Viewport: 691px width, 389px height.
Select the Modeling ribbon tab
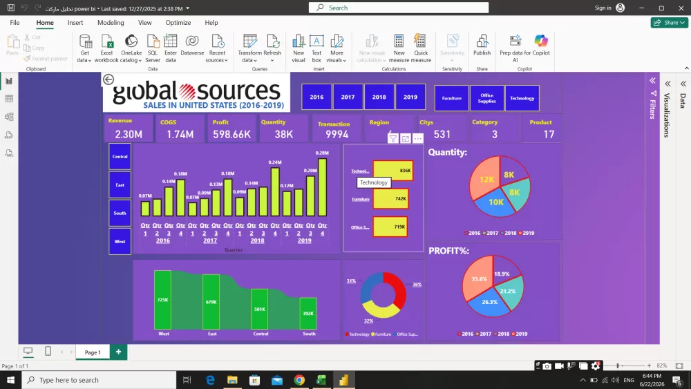111,23
